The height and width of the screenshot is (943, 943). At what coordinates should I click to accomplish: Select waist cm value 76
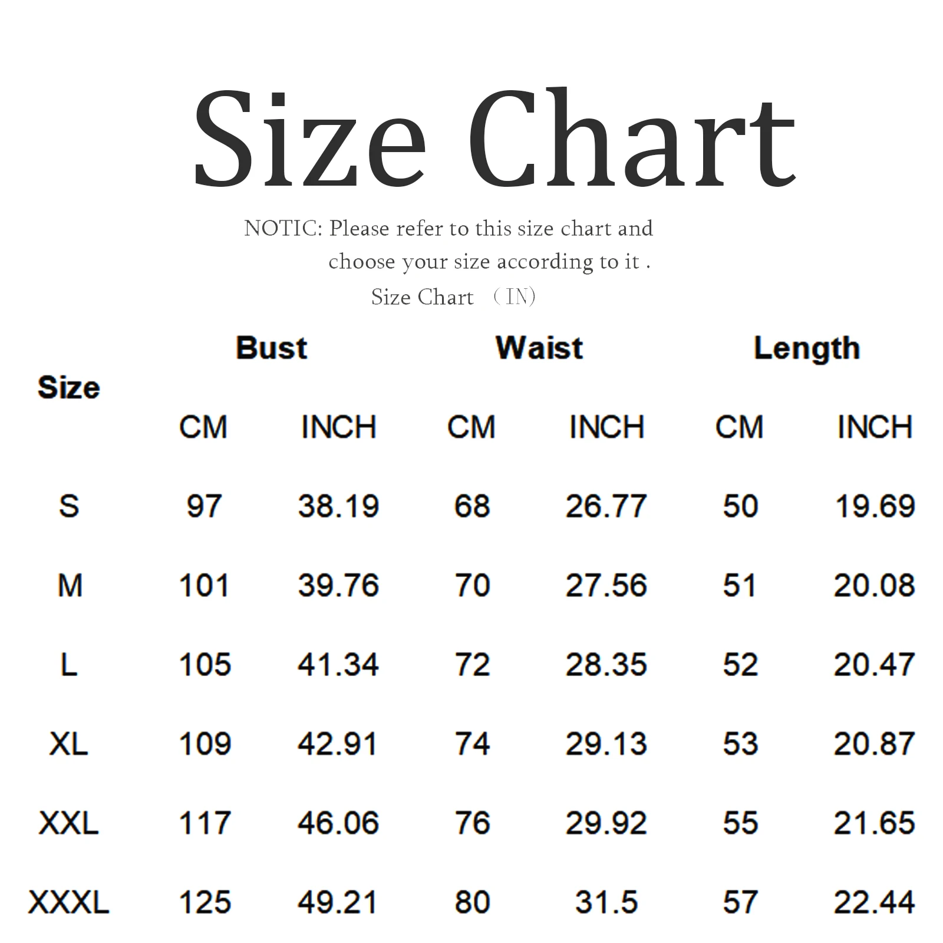(x=472, y=823)
